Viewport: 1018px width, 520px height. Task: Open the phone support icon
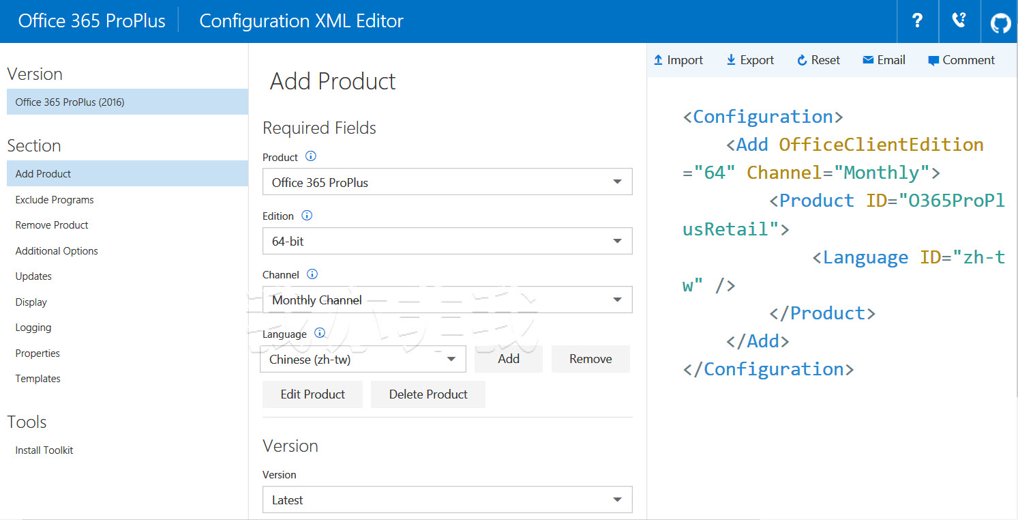click(x=959, y=21)
